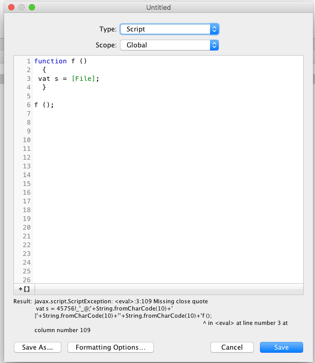This screenshot has height=363, width=315.
Task: Close the Untitled window with red button
Action: pyautogui.click(x=11, y=7)
